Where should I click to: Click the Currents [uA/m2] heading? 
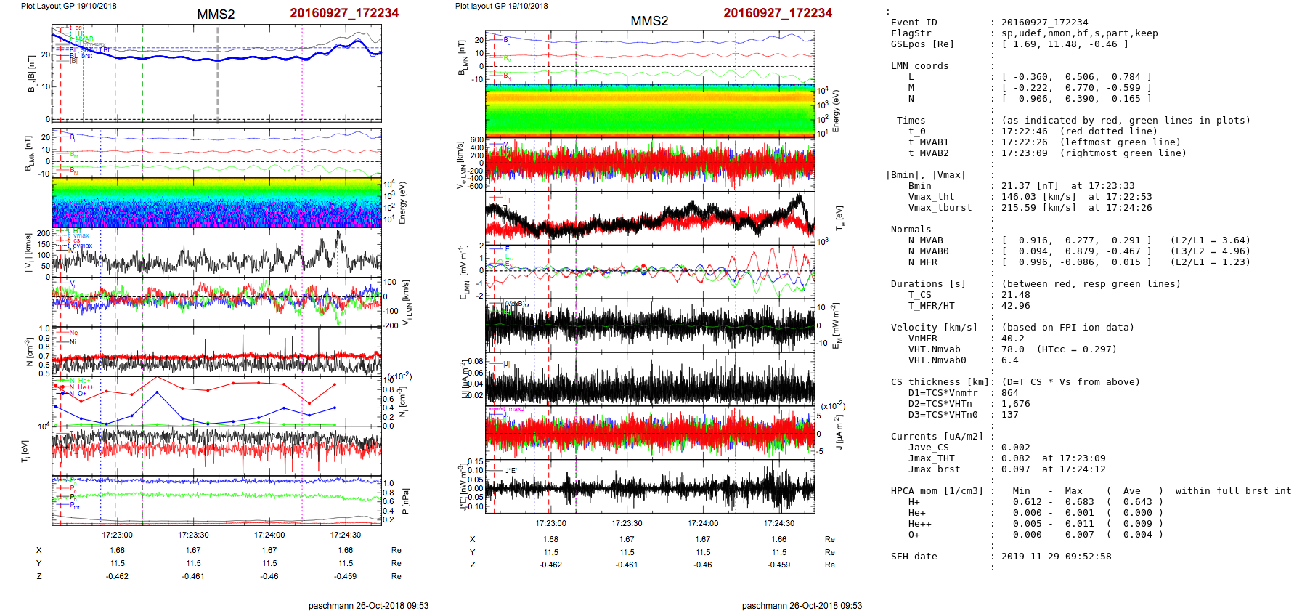point(936,437)
